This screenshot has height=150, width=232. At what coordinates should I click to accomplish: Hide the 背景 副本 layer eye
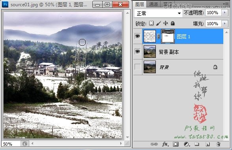pos(138,51)
